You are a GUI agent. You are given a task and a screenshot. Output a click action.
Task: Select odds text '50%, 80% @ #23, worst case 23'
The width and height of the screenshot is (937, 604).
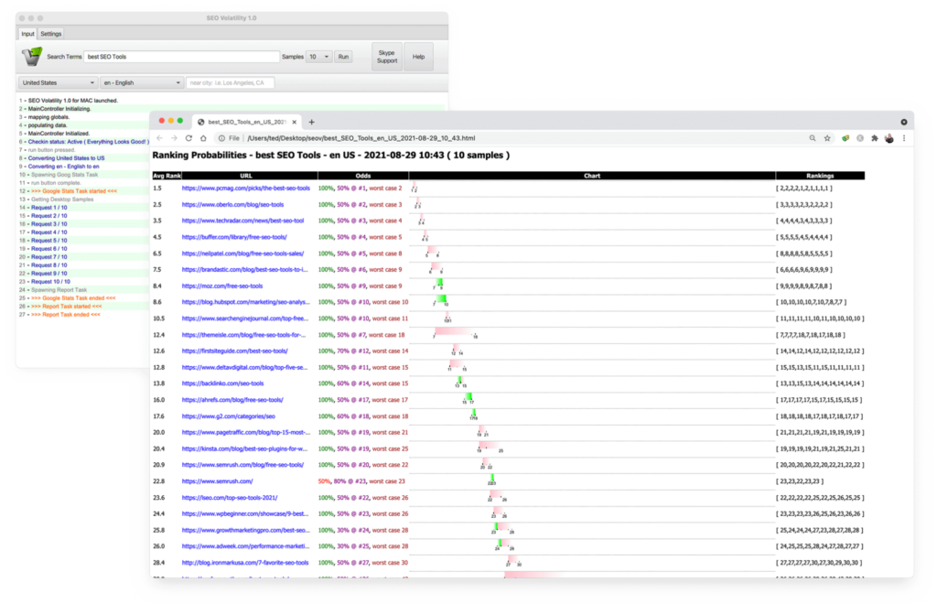click(x=361, y=481)
